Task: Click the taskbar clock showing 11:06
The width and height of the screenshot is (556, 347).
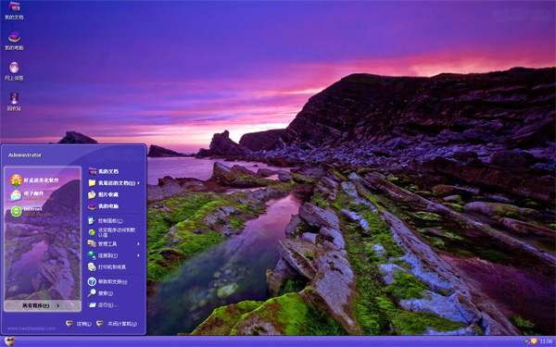Action: point(546,341)
